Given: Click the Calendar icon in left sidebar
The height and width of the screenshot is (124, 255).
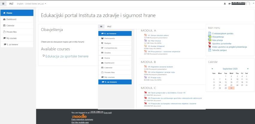Looking at the screenshot, I should pyautogui.click(x=4, y=26).
